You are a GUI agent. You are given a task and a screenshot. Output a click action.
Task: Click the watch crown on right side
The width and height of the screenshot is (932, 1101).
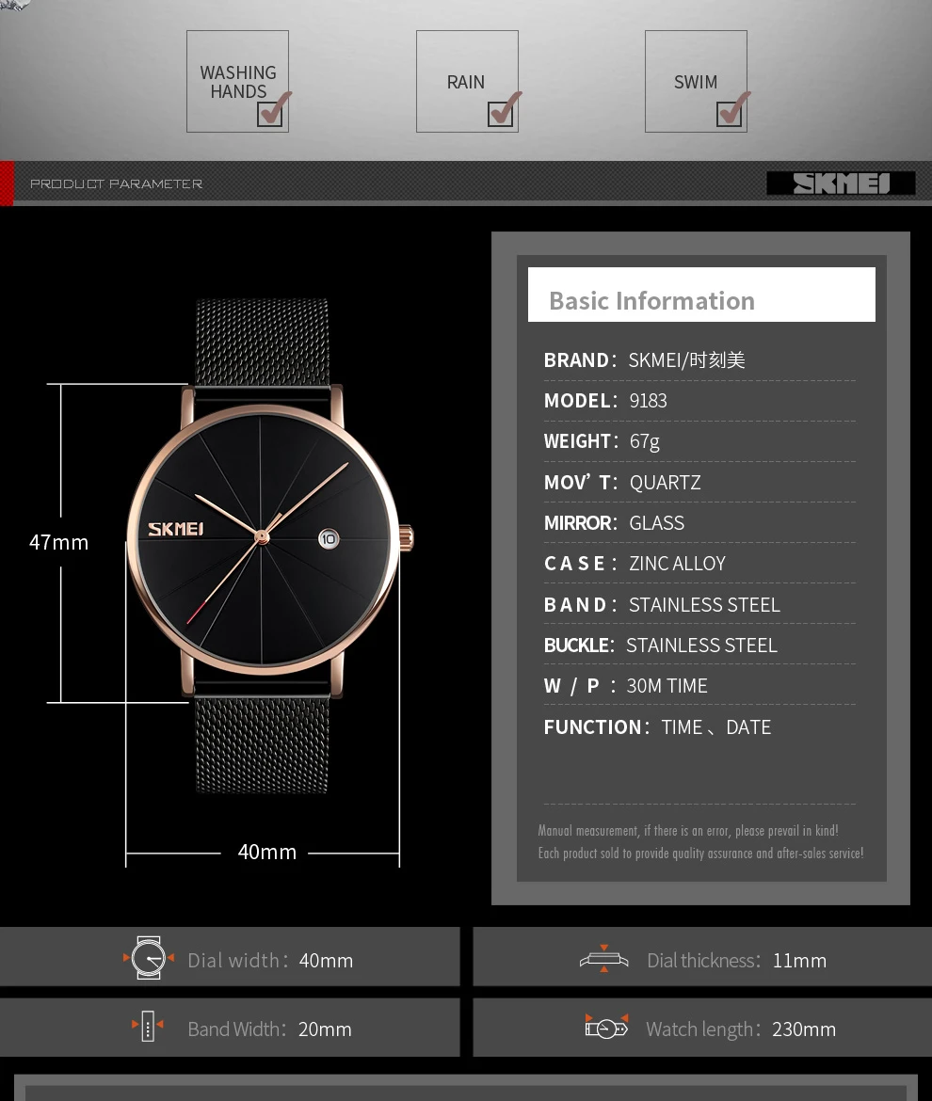pos(407,538)
